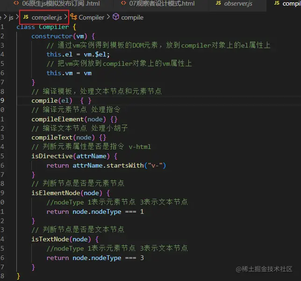
Task: Click the 'isDirective(attrName) {' line
Action: 74,156
